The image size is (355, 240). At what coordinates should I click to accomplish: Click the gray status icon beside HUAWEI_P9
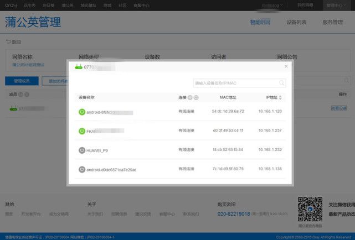tap(81, 150)
